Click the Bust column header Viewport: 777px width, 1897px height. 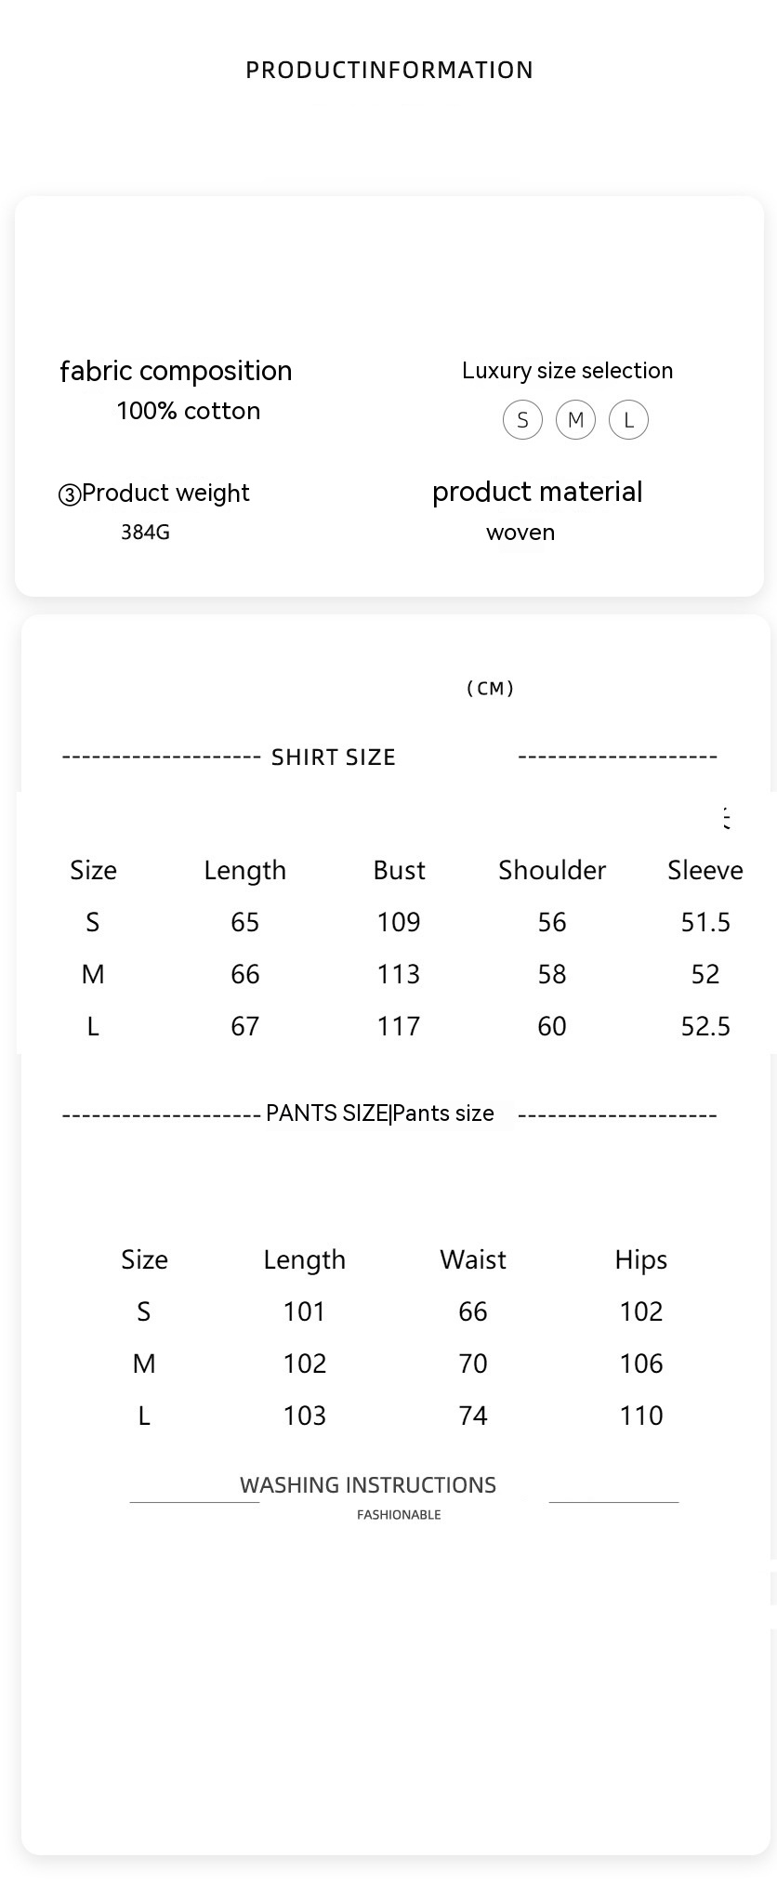coord(399,870)
